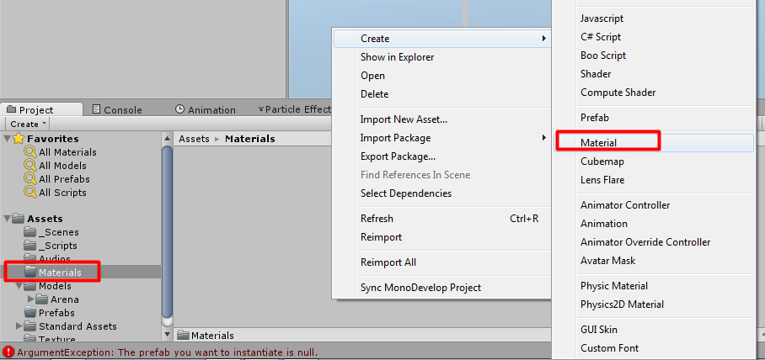Screen dimensions: 765x360
Task: Create a new Animation asset
Action: click(x=604, y=224)
